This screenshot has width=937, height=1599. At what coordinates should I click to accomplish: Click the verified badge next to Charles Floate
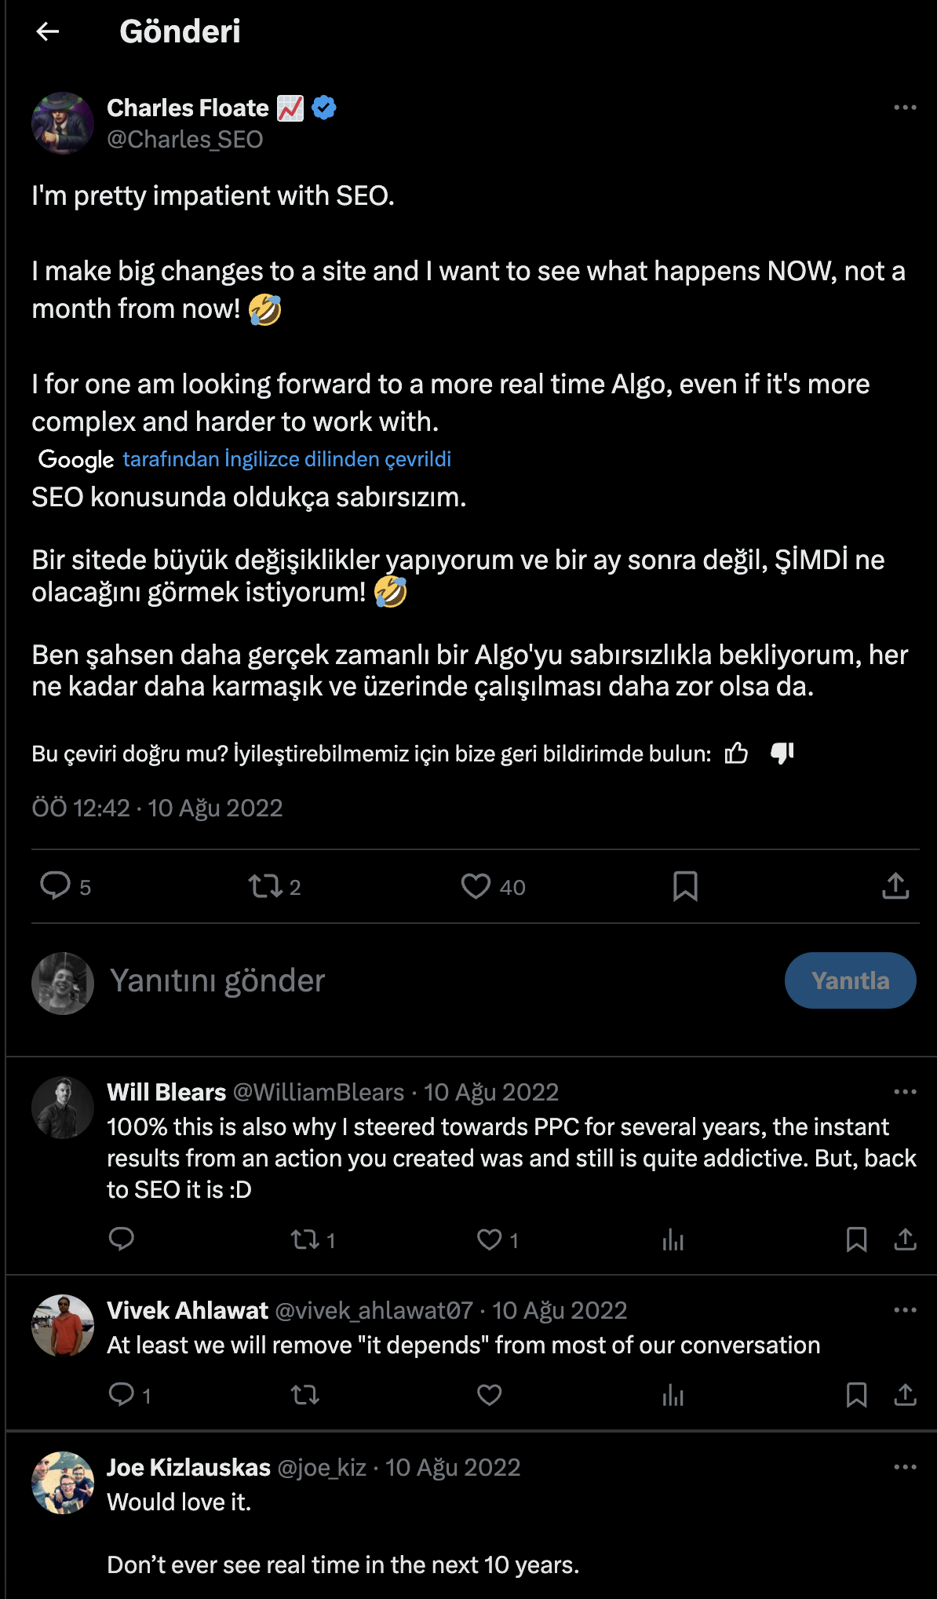[323, 108]
